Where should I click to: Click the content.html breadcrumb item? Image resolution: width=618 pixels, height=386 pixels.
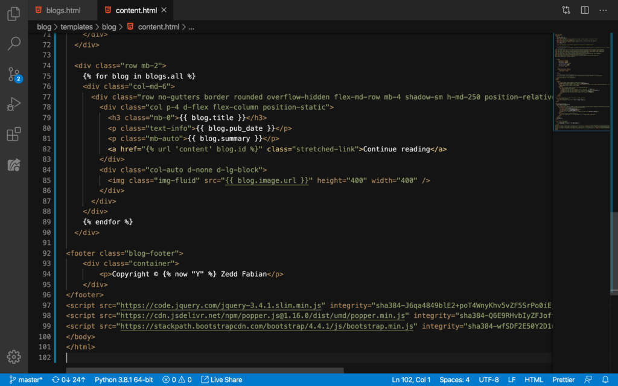coord(153,27)
